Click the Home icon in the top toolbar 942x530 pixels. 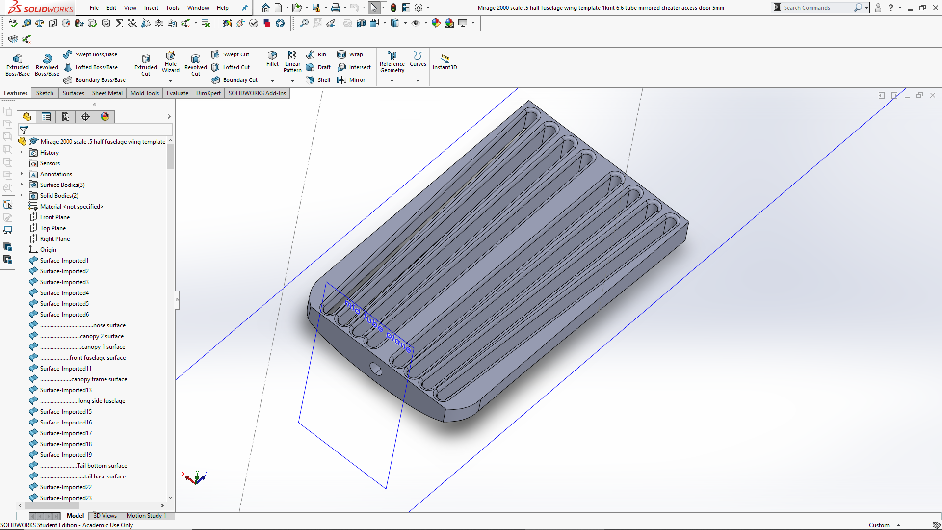point(265,8)
